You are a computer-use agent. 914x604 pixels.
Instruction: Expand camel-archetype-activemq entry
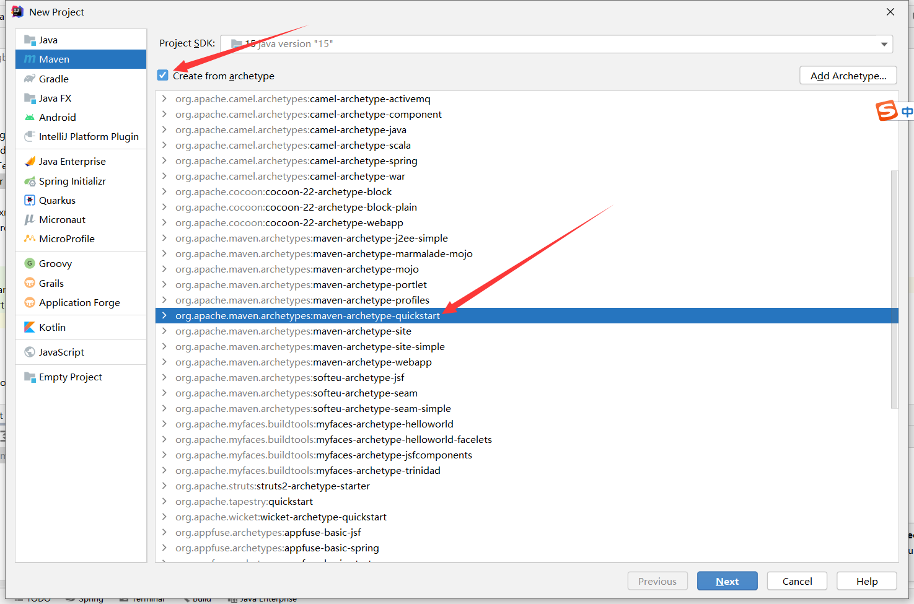click(164, 98)
